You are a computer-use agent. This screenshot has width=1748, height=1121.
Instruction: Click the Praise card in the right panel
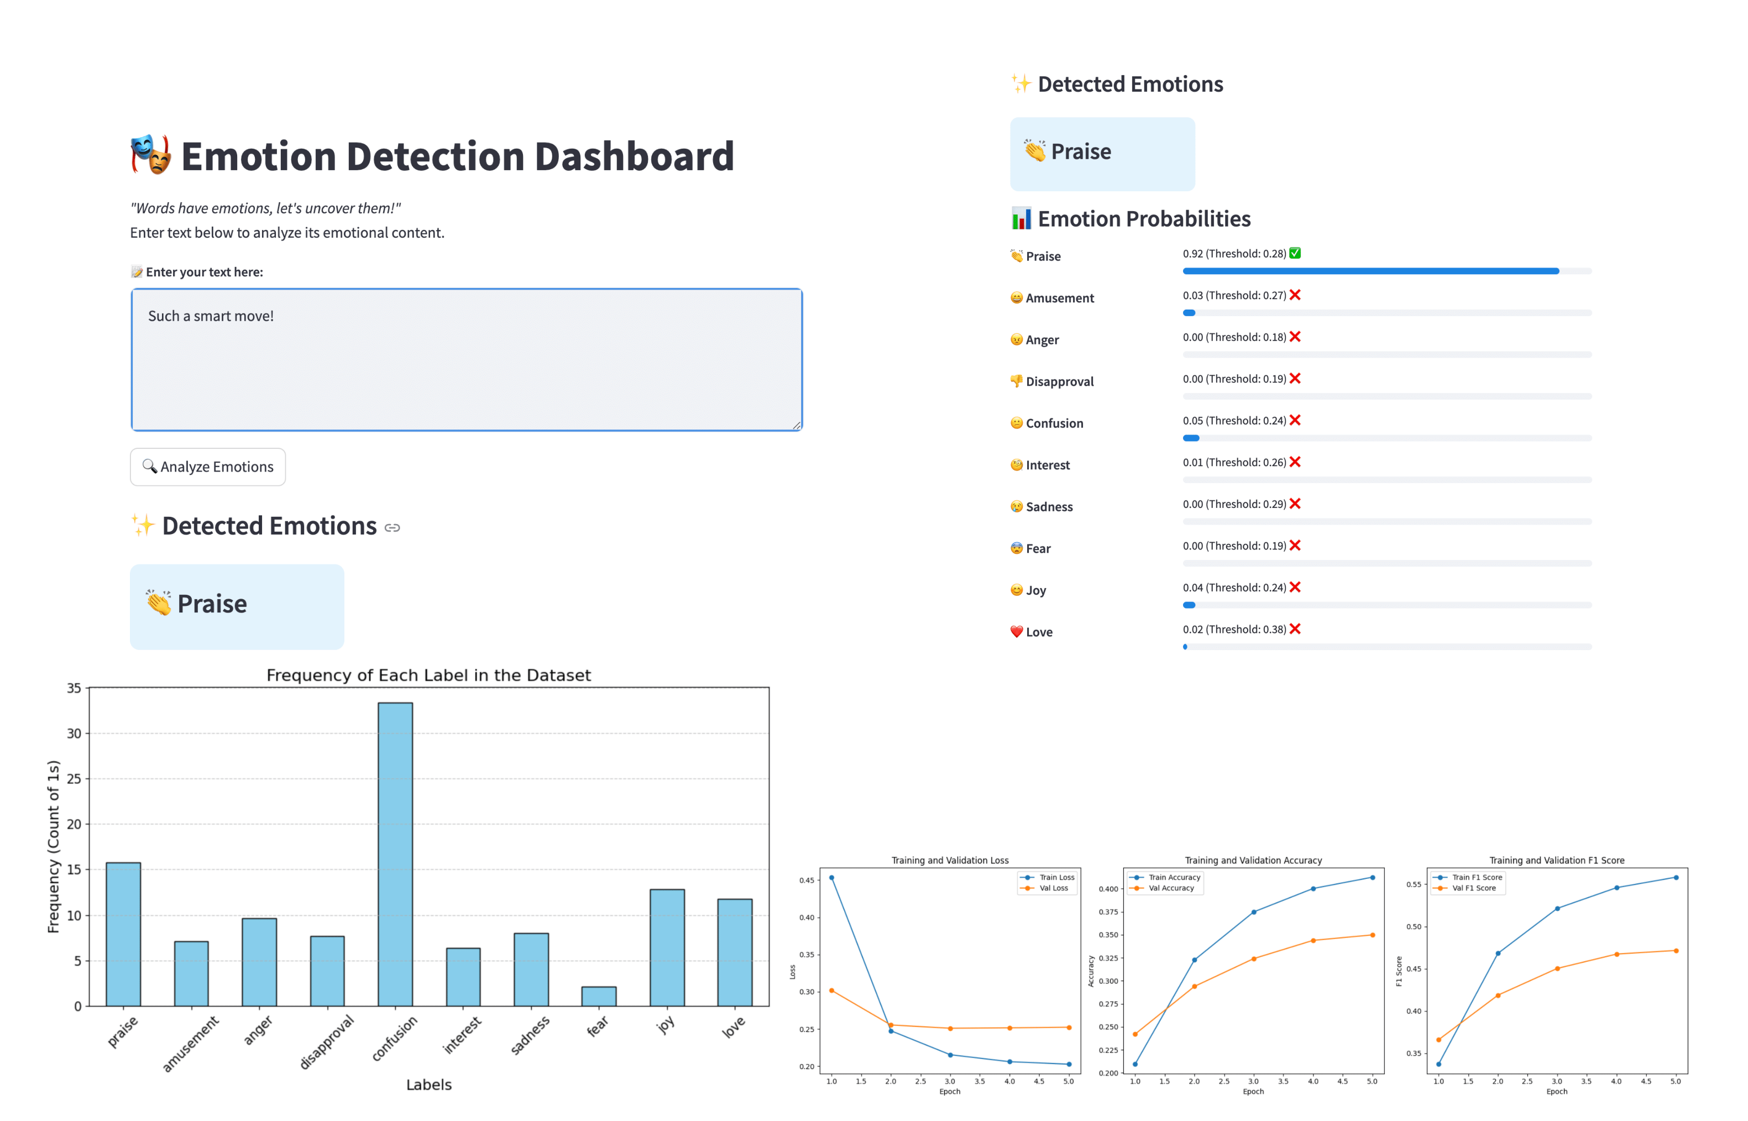[x=1102, y=154]
